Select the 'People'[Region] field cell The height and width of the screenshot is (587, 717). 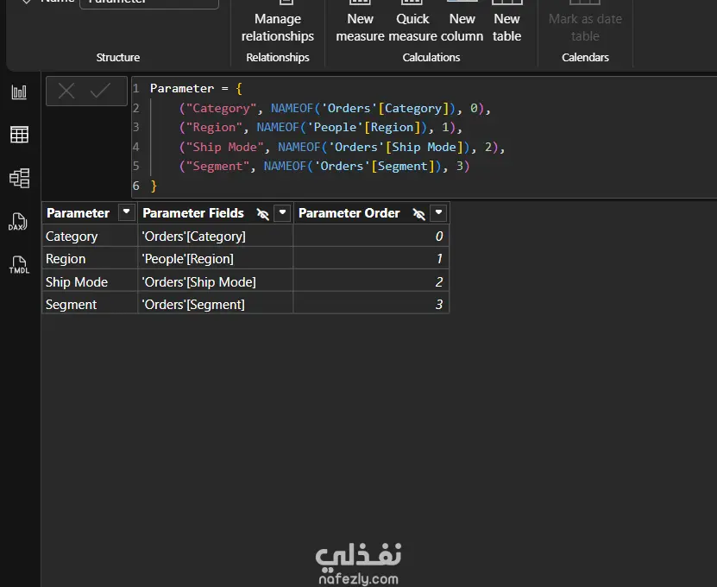[x=216, y=259]
